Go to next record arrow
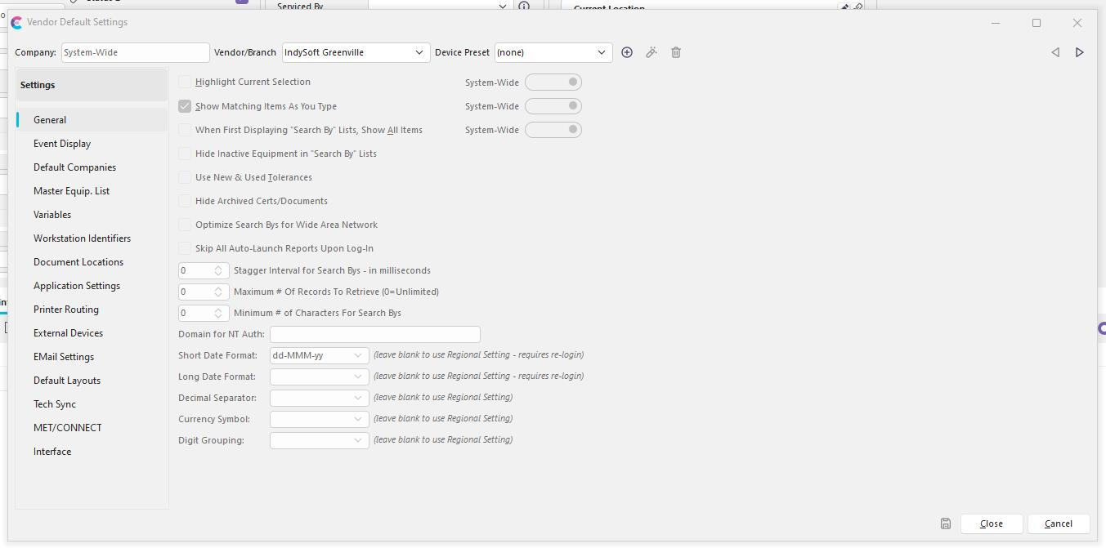This screenshot has height=548, width=1106. [x=1079, y=52]
